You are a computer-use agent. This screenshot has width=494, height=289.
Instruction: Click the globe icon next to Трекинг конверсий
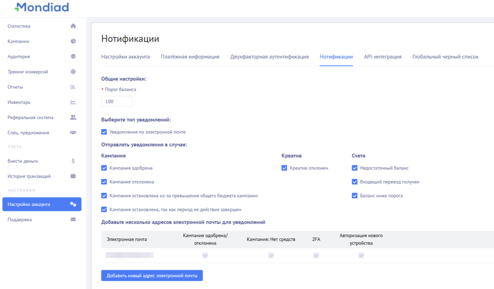(73, 72)
